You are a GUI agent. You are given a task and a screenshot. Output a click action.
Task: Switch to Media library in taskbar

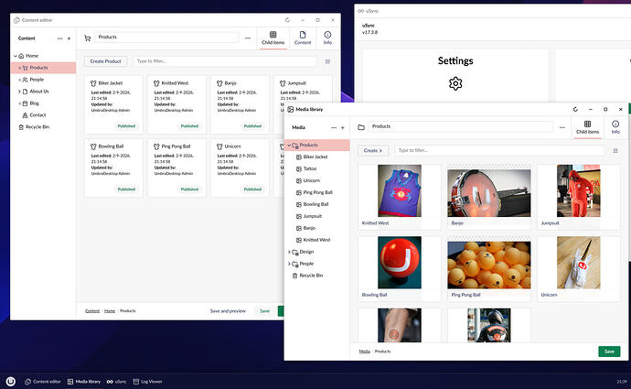coord(84,382)
